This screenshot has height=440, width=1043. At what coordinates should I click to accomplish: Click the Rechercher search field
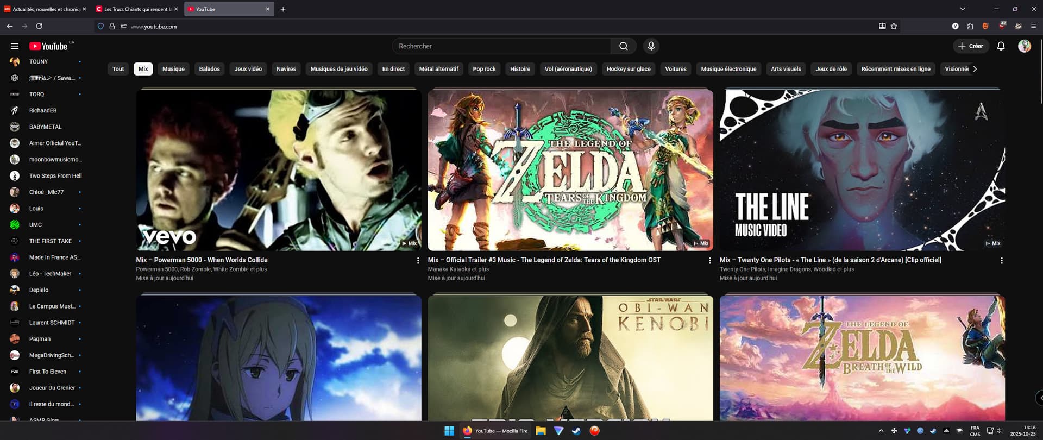click(501, 46)
